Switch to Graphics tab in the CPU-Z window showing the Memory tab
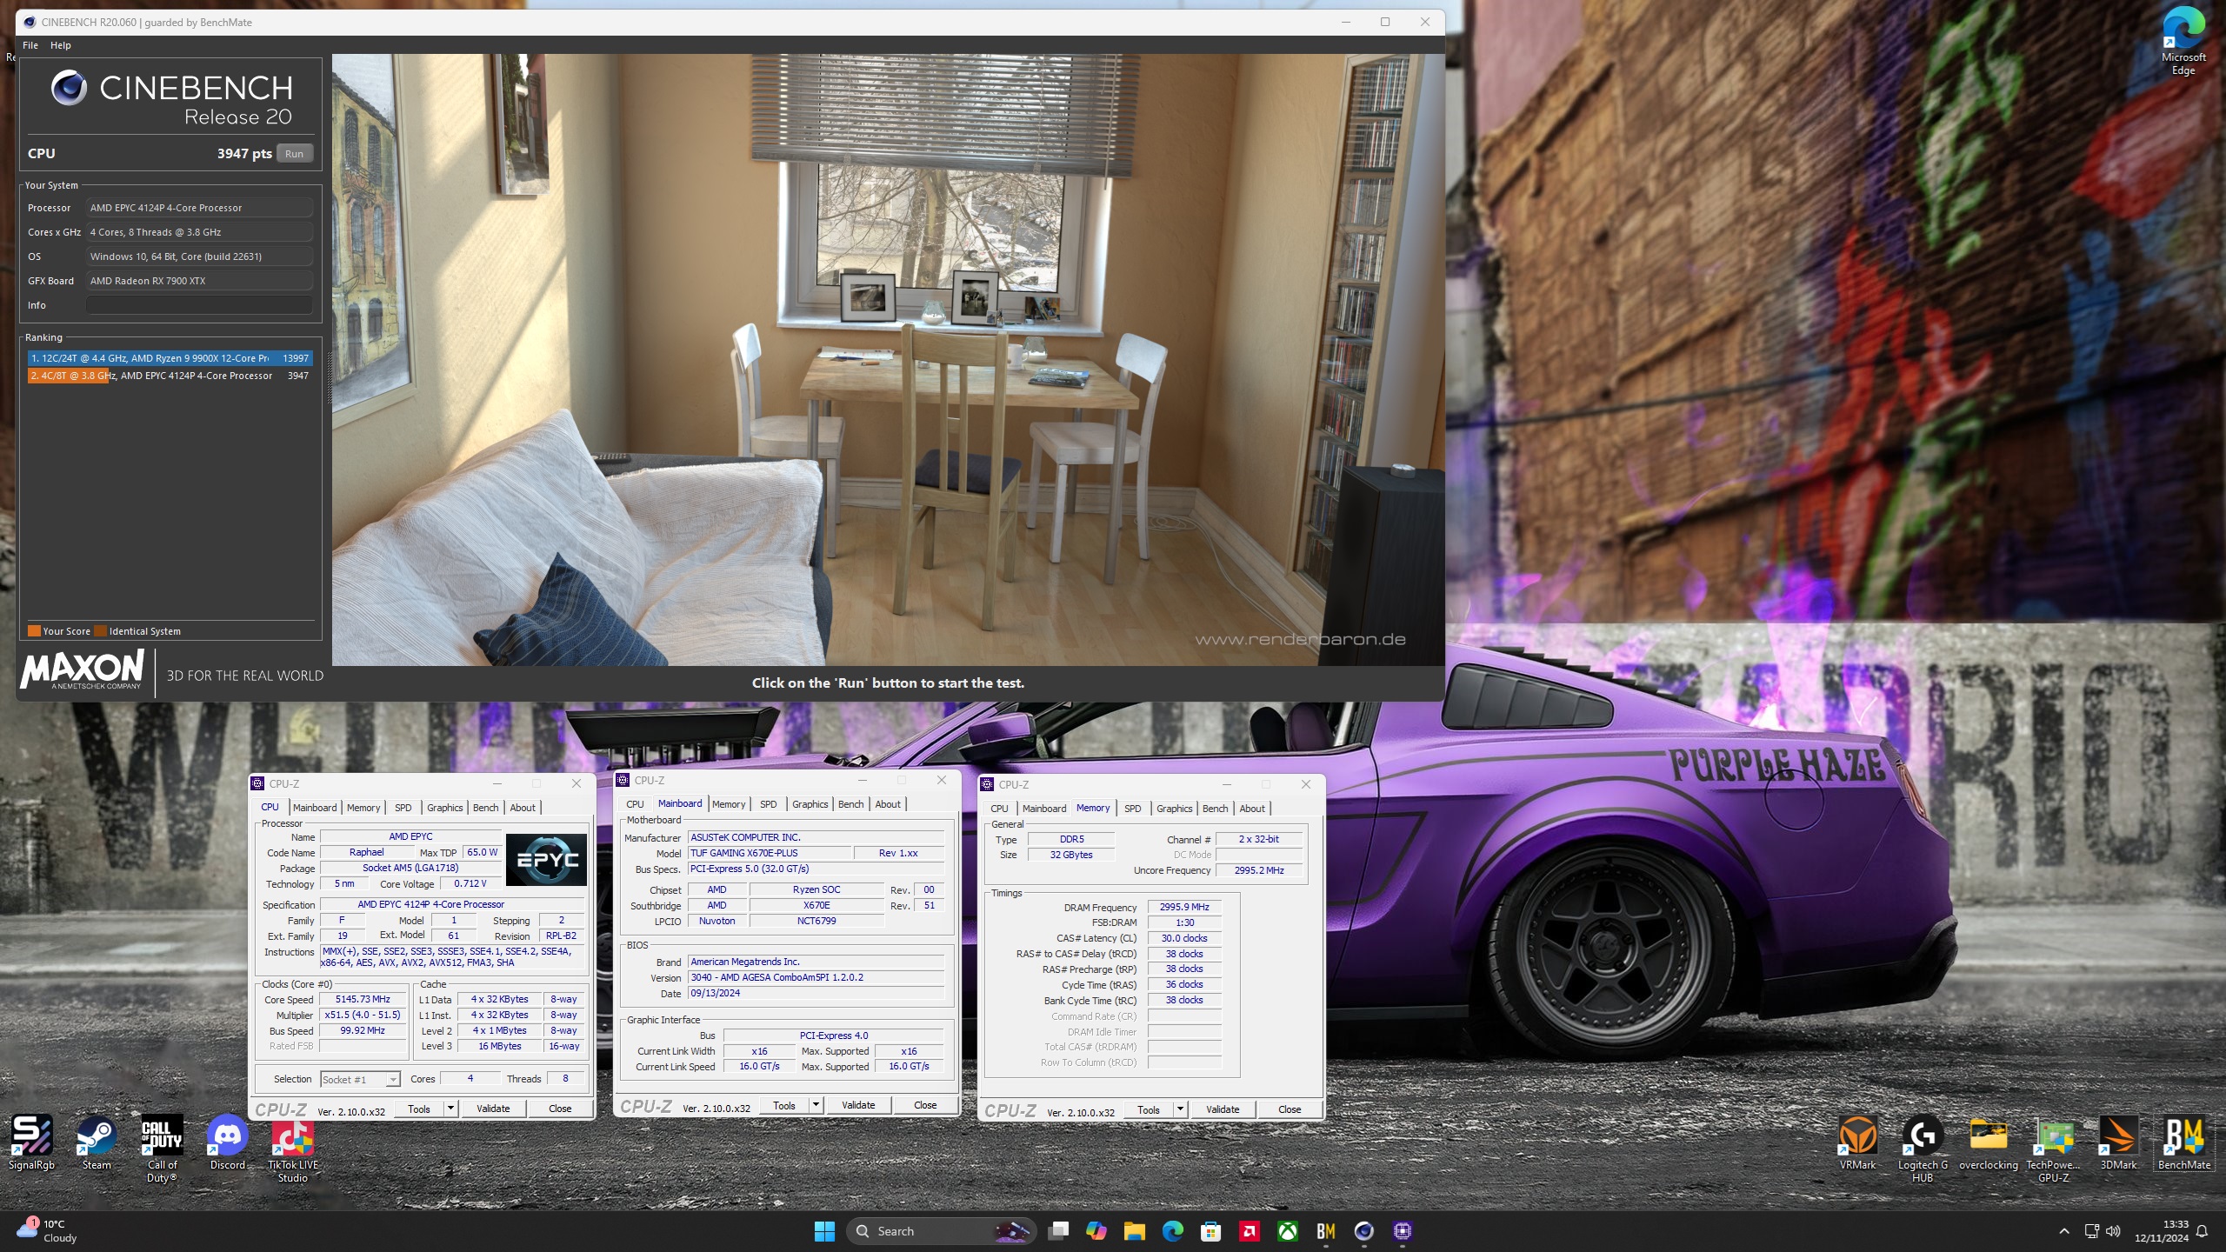This screenshot has height=1252, width=2226. point(1175,809)
